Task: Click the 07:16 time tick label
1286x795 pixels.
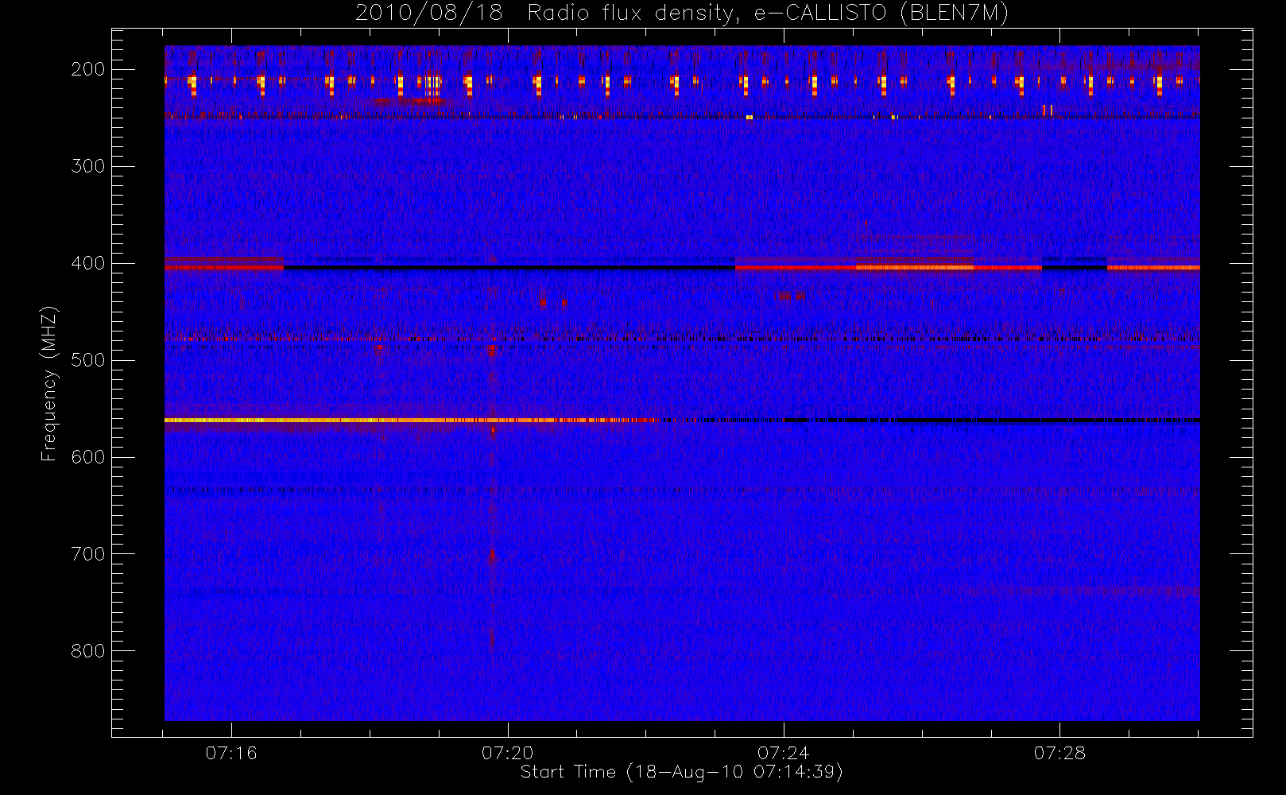Action: pyautogui.click(x=231, y=753)
